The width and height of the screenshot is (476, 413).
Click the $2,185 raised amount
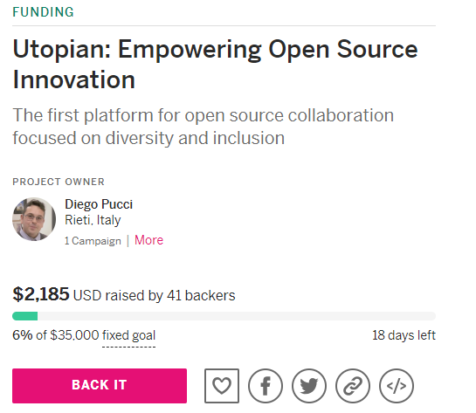(x=41, y=294)
